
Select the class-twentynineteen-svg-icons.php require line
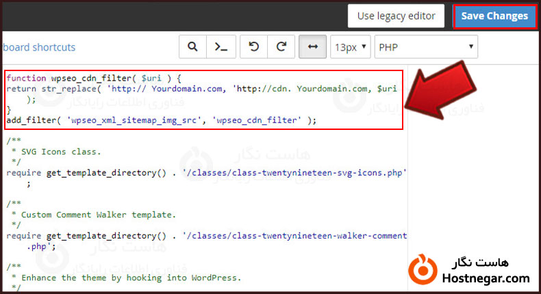click(x=205, y=172)
